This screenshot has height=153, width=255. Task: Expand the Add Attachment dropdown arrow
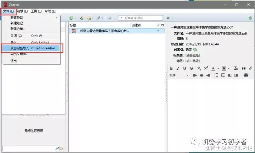coord(102,18)
